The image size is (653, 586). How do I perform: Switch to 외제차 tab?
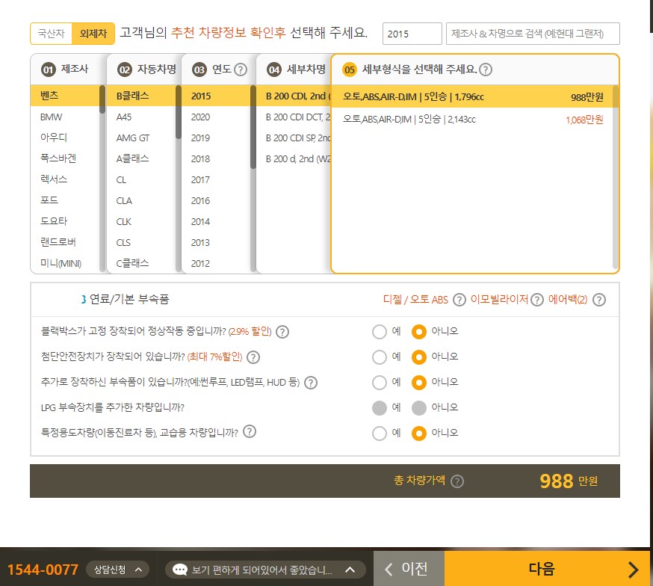[x=93, y=34]
